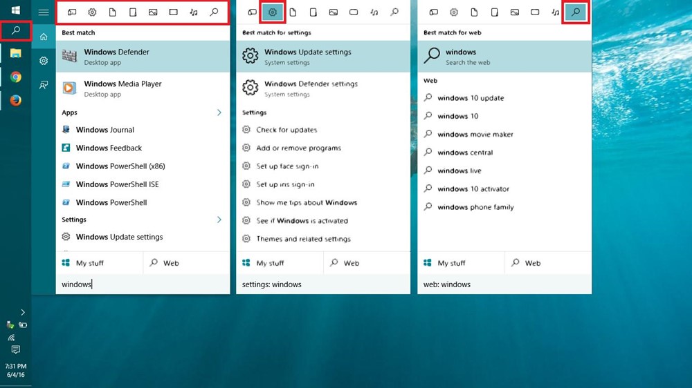
Task: Click the 'settings: windows' search box
Action: tap(323, 284)
